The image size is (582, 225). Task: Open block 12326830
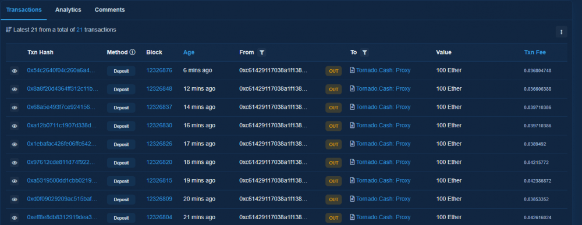tap(159, 125)
